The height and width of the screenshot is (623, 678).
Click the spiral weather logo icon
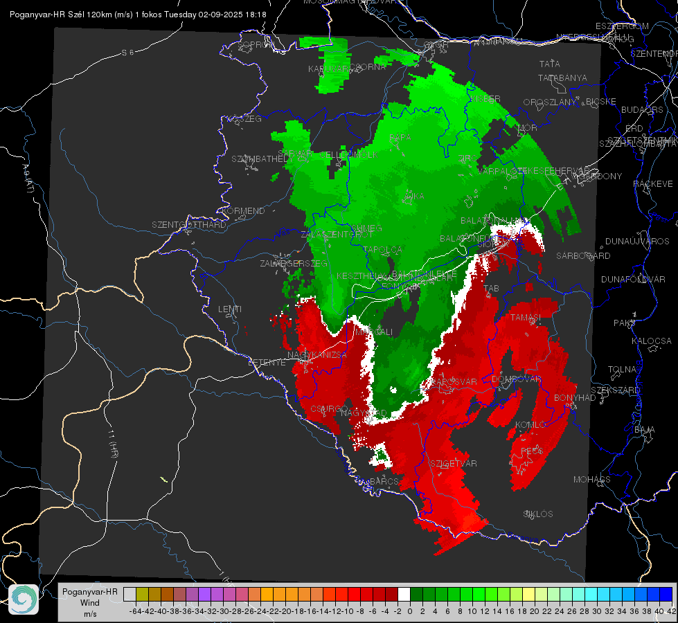coord(24,599)
